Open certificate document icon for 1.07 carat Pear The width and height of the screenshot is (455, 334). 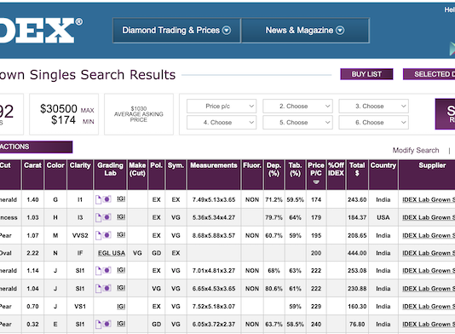pos(98,236)
